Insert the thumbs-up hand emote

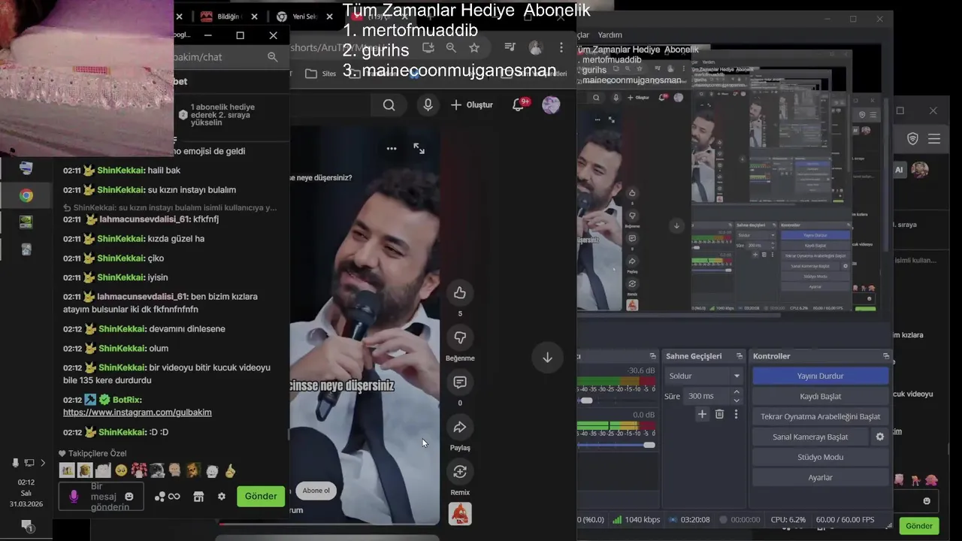(230, 471)
